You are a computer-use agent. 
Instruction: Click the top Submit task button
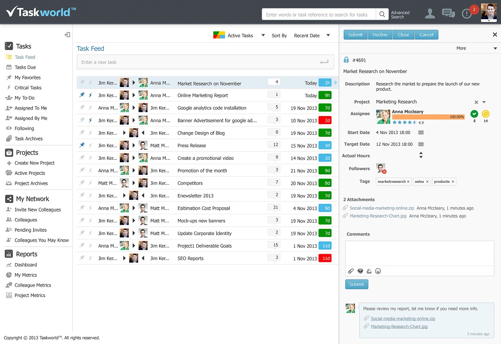[355, 34]
